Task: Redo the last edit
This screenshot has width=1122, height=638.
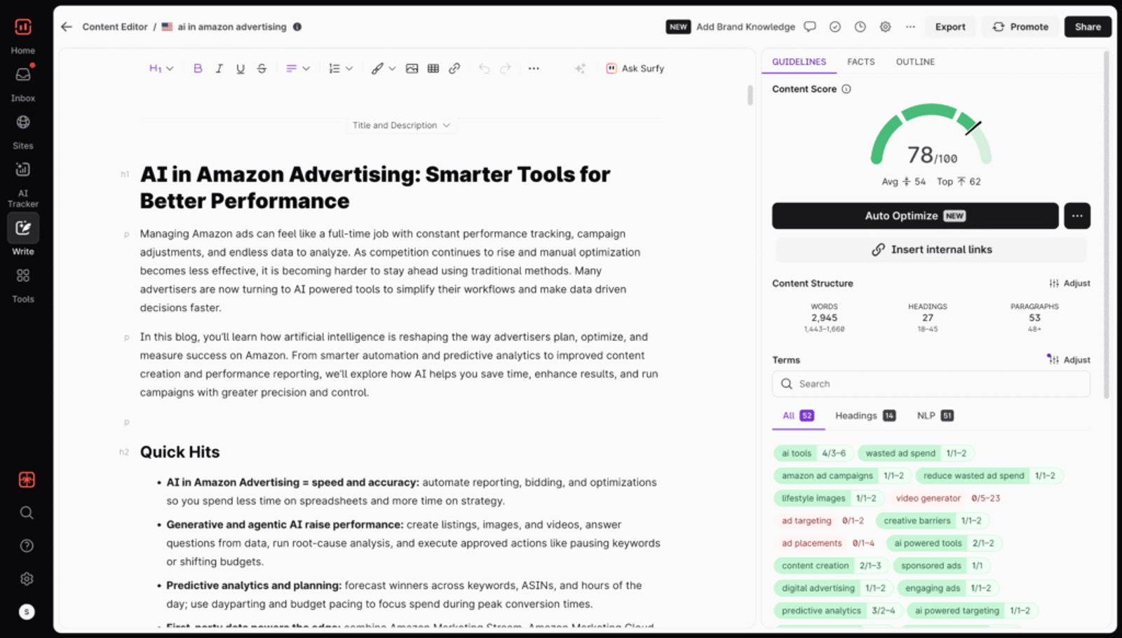Action: click(506, 69)
